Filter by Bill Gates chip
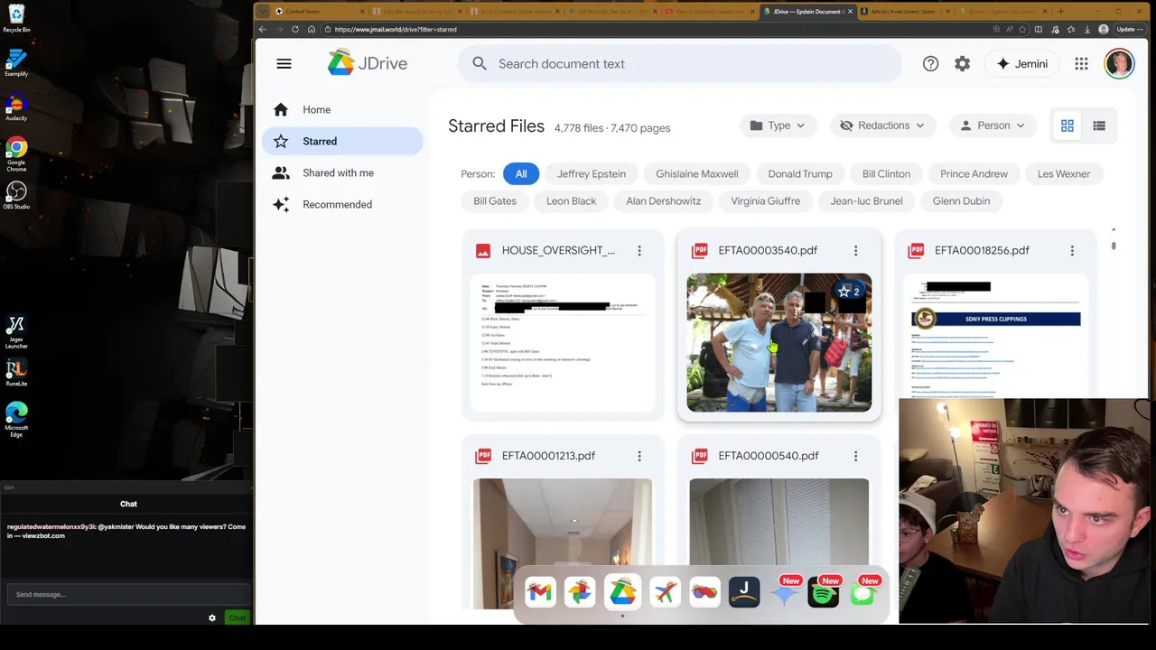The height and width of the screenshot is (650, 1156). click(495, 200)
